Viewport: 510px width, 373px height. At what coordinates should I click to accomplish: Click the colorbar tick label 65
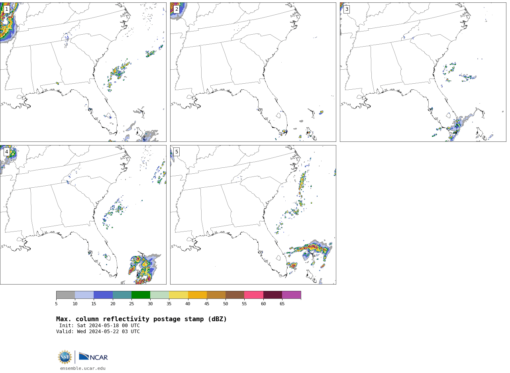[282, 304]
